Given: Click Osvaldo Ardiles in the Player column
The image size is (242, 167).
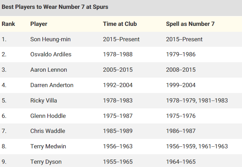Looking at the screenshot, I should tap(51, 54).
